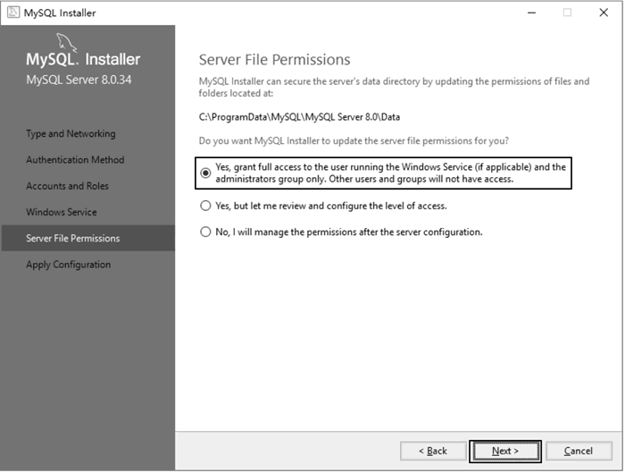The image size is (625, 473).
Task: Go to Authentication Method step
Action: point(75,160)
